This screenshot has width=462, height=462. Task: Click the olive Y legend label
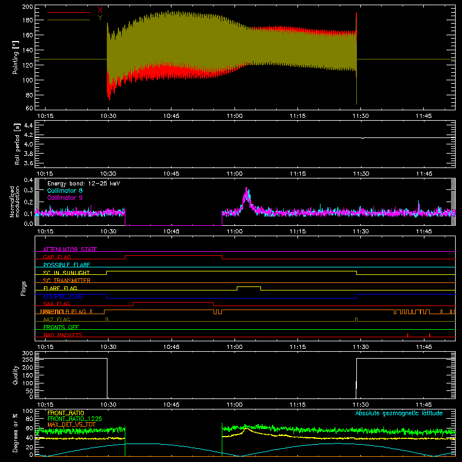click(100, 18)
